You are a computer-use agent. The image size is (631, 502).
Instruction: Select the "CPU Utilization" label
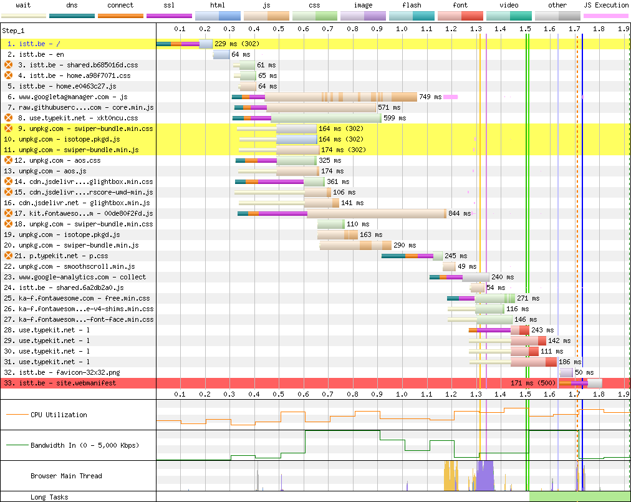(x=59, y=415)
